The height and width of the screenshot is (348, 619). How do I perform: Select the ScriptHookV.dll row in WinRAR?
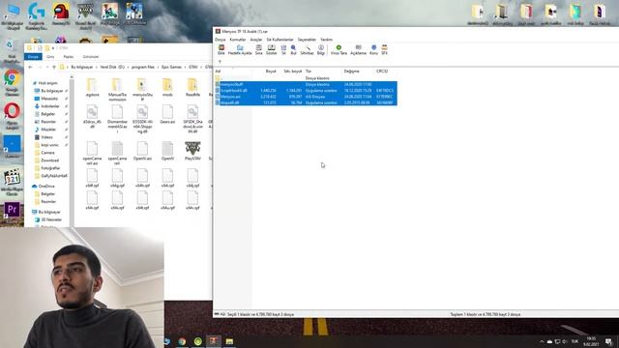pos(306,90)
